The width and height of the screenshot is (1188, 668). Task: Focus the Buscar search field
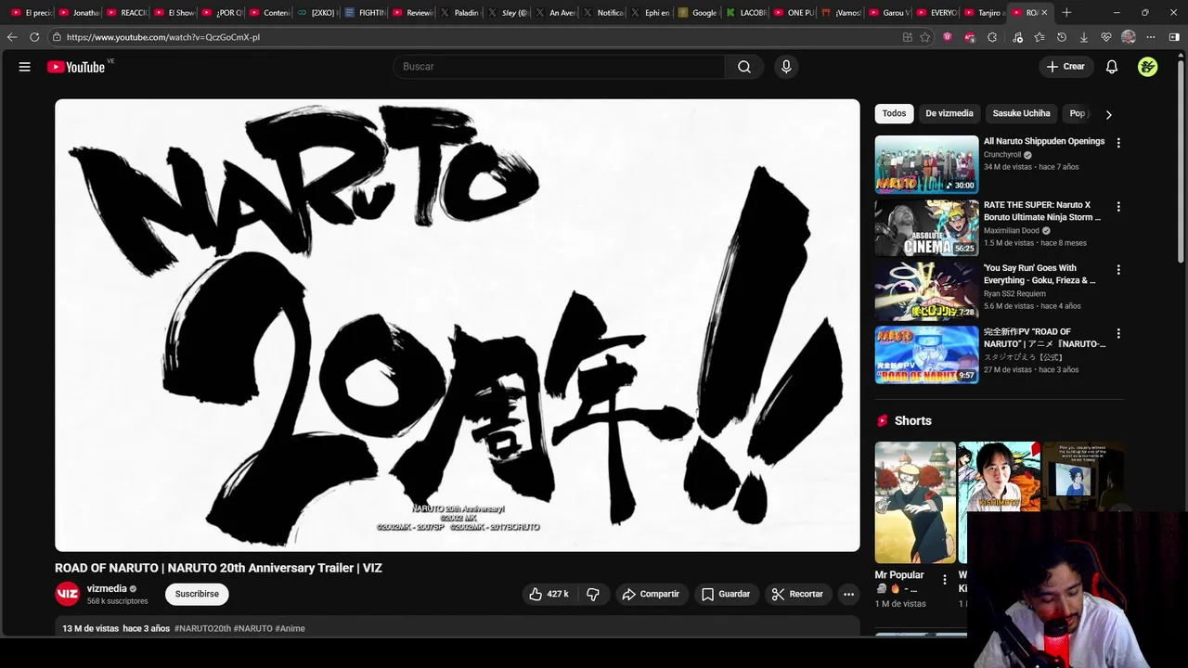[x=560, y=67]
